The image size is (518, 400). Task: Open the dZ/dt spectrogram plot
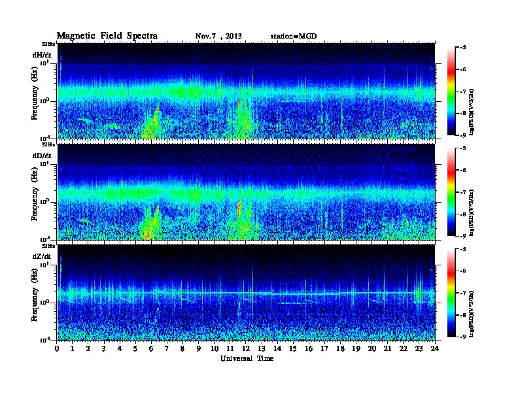point(246,293)
